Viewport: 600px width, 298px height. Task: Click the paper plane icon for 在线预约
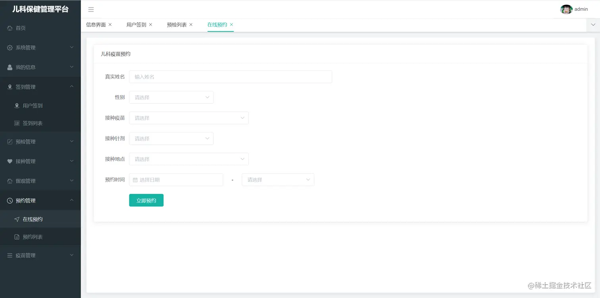(17, 219)
